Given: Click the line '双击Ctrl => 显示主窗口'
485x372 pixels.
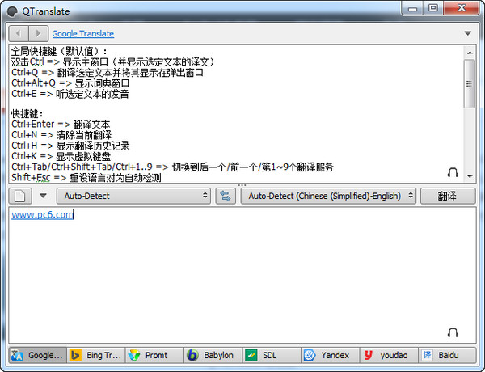Looking at the screenshot, I should [x=113, y=62].
